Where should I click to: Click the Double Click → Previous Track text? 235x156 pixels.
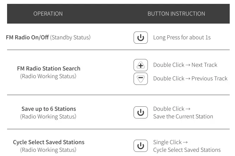point(190,78)
